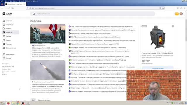This screenshot has height=105, width=187.
Task: Open Ефрейтор Захаров headline
Action: pos(100,56)
